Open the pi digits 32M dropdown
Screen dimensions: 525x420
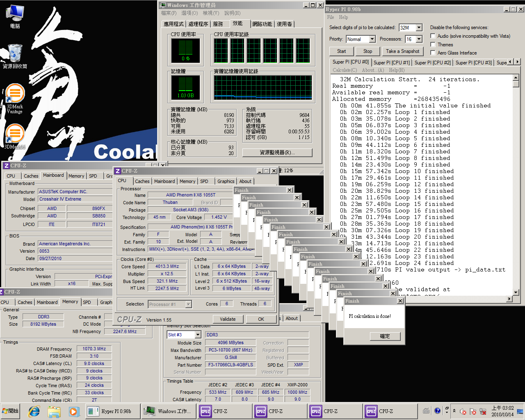pyautogui.click(x=419, y=27)
